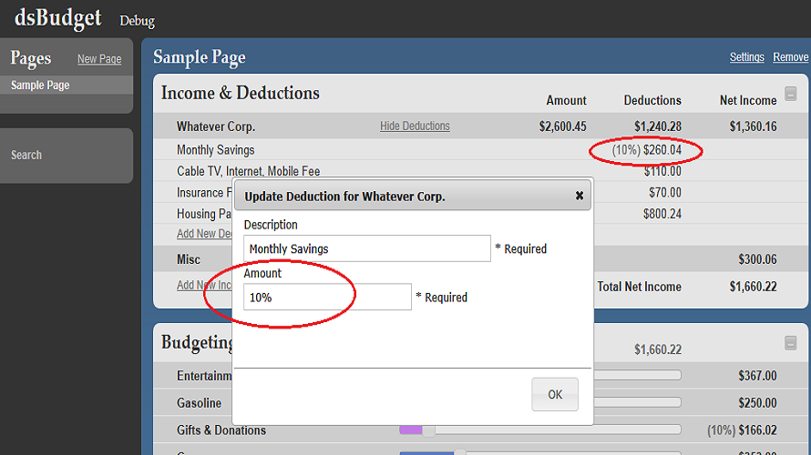The height and width of the screenshot is (455, 811).
Task: Click the $110.00 deduction amount
Action: coord(662,171)
